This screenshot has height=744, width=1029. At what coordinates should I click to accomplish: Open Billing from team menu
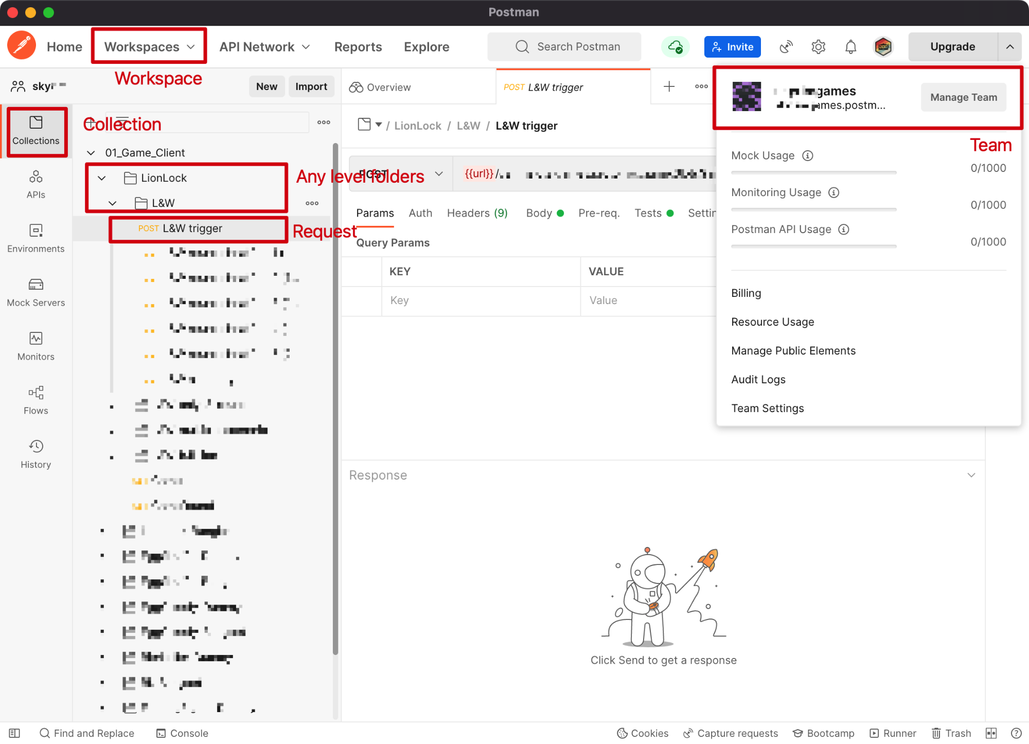pos(746,293)
